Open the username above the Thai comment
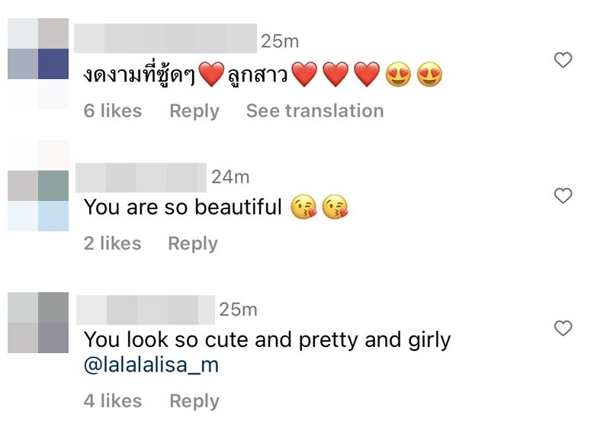 (166, 39)
